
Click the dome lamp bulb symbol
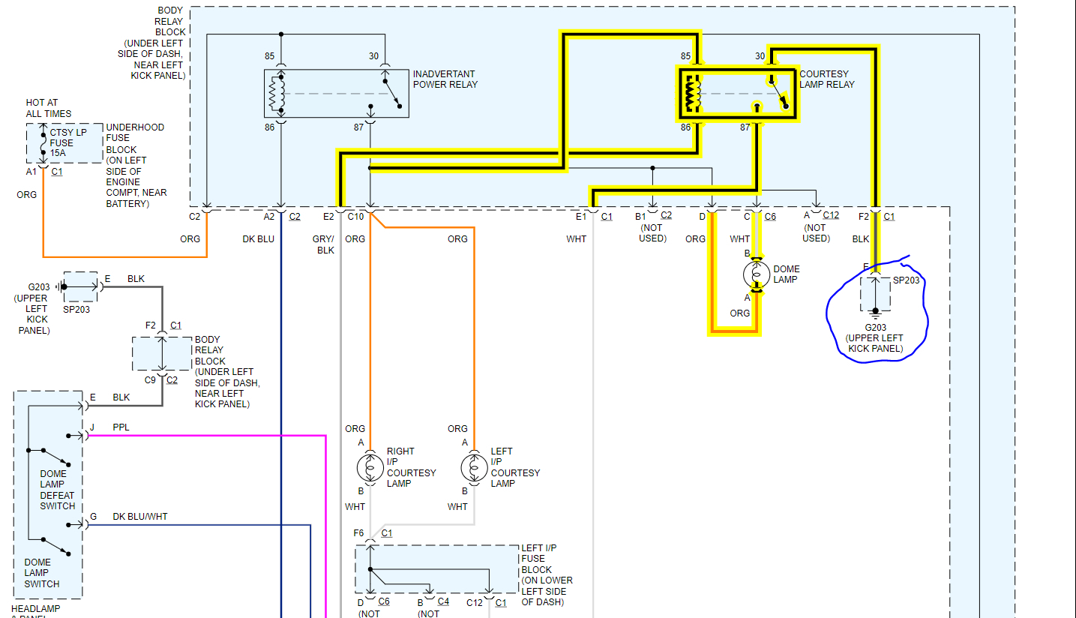[x=757, y=274]
